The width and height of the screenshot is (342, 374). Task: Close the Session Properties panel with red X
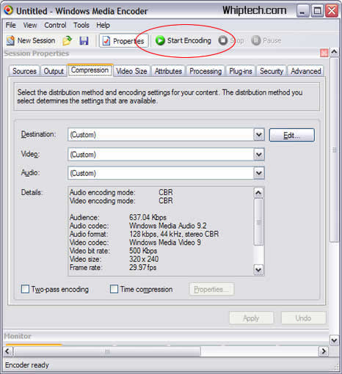click(x=324, y=53)
